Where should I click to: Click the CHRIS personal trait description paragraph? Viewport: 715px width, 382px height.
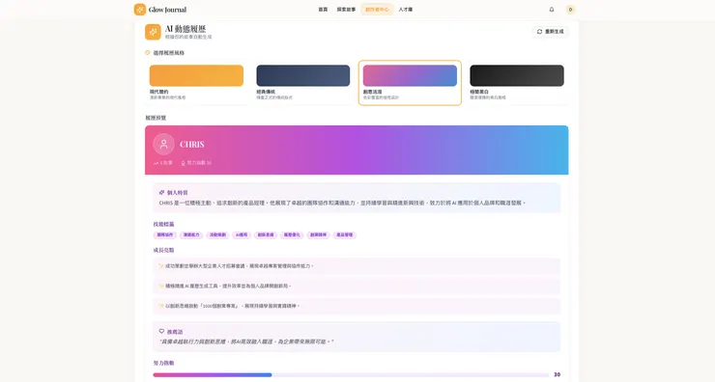pos(342,204)
